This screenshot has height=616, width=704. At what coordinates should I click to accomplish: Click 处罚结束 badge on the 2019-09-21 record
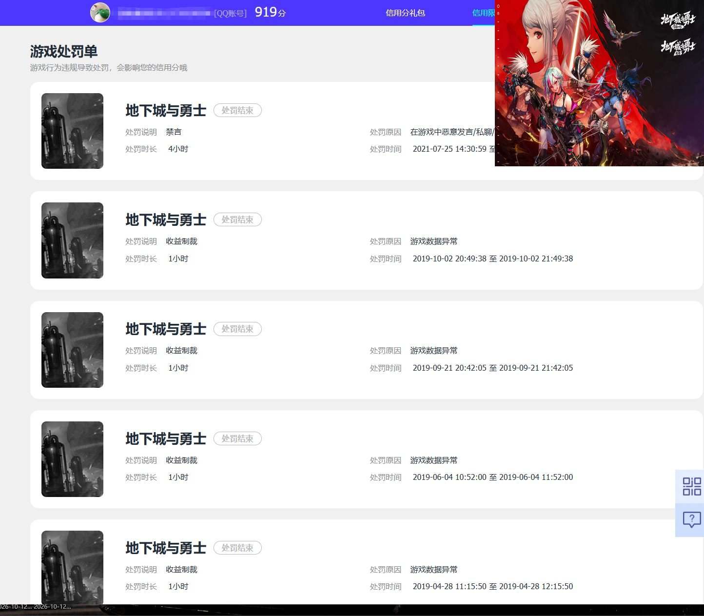pyautogui.click(x=237, y=329)
